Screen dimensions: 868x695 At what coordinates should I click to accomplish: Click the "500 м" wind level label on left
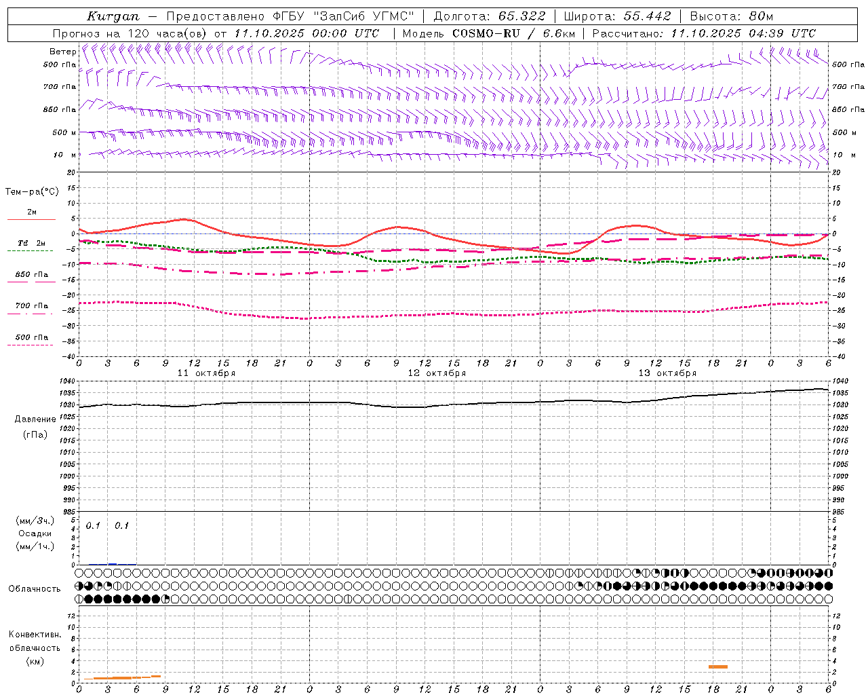pos(64,132)
